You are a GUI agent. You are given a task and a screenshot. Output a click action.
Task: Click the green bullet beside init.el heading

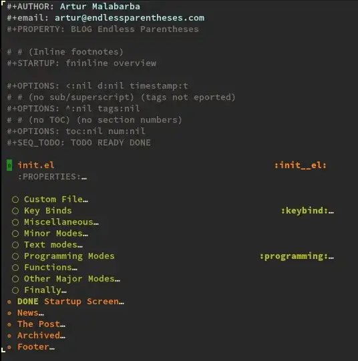(9, 165)
